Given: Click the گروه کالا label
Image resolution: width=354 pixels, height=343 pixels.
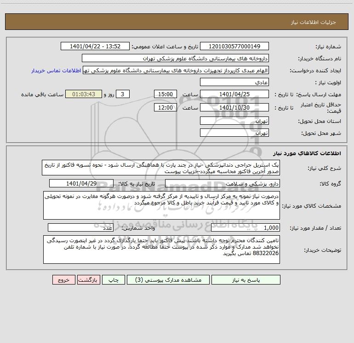Looking at the screenshot, I should pyautogui.click(x=330, y=184).
